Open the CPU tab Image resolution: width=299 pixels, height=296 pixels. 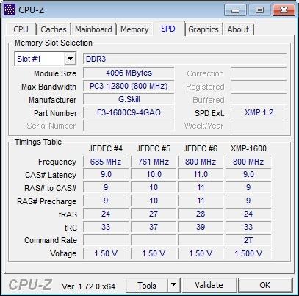(x=21, y=29)
